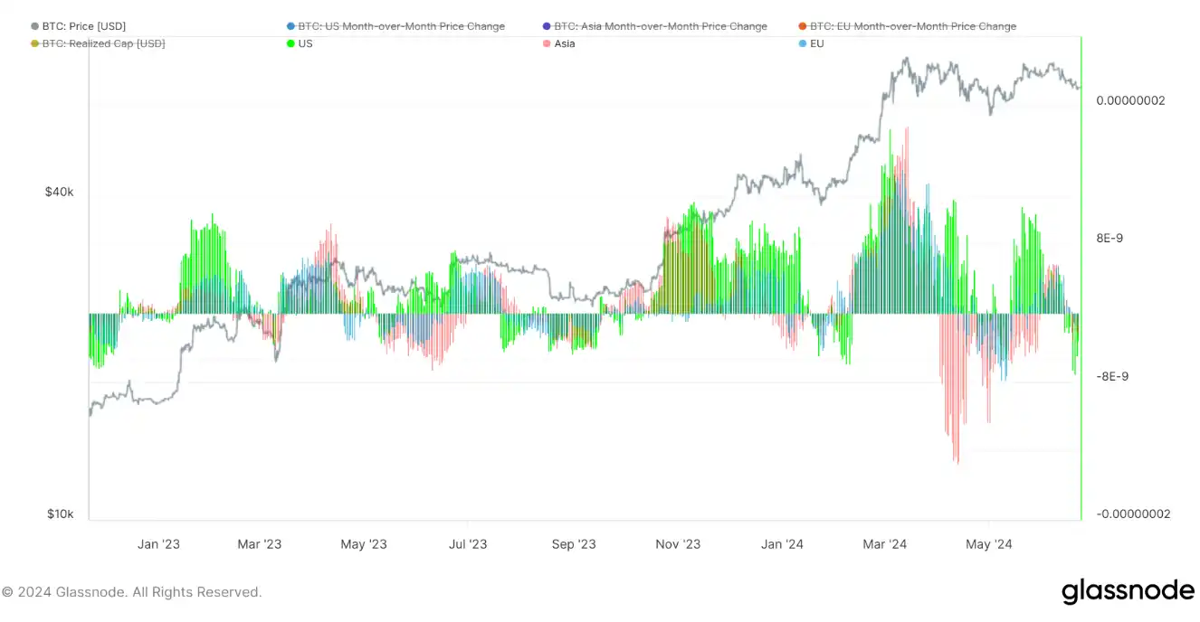Click the Nov '23 date tick label
Screen dimensions: 1200x622
click(678, 544)
